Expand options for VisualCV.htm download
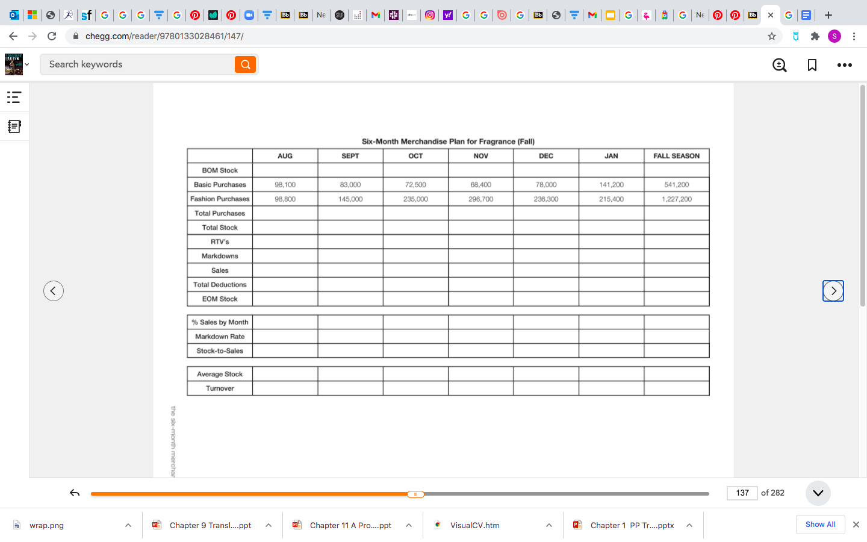867x542 pixels. [x=549, y=525]
